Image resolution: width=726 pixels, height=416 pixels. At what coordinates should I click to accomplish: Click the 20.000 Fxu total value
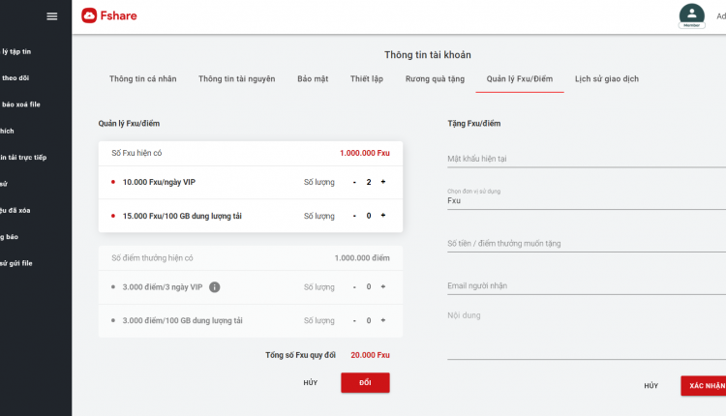click(370, 355)
